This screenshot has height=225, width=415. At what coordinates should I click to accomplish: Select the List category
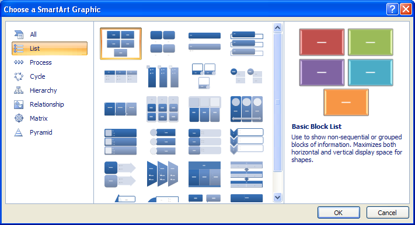point(50,48)
